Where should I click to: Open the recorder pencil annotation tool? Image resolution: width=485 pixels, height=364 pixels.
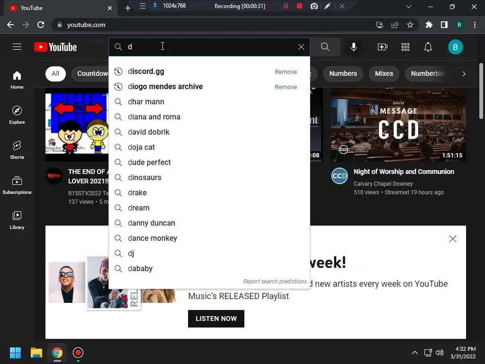[328, 6]
